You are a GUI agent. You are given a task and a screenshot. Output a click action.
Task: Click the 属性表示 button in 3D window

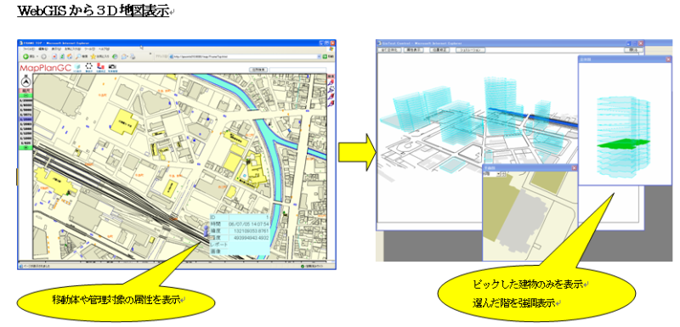coord(414,50)
